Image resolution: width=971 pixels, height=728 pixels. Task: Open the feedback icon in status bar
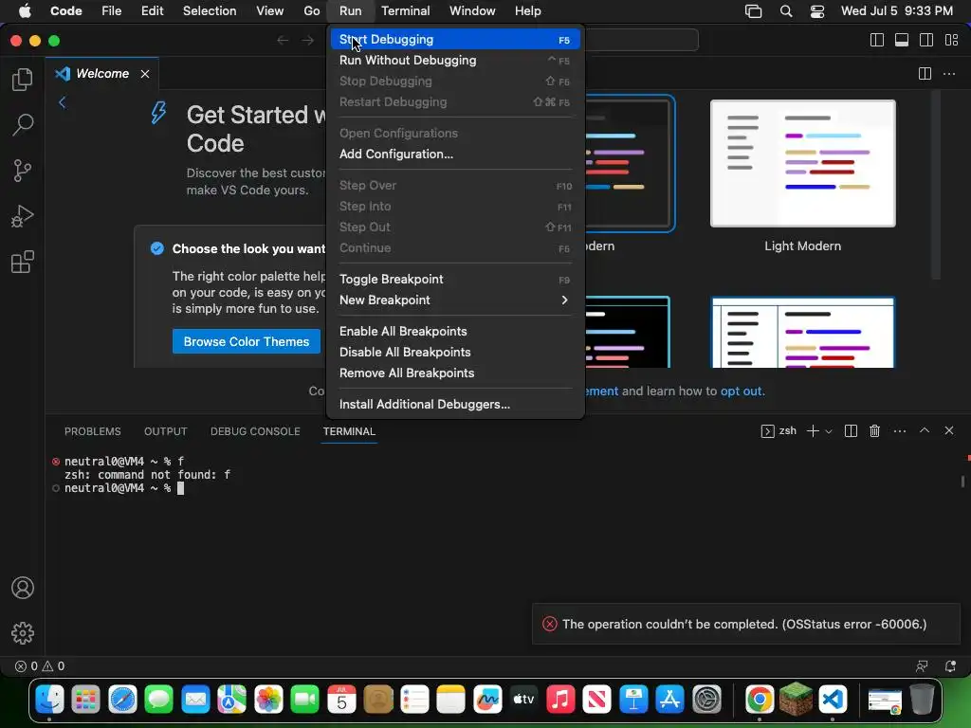pyautogui.click(x=922, y=666)
